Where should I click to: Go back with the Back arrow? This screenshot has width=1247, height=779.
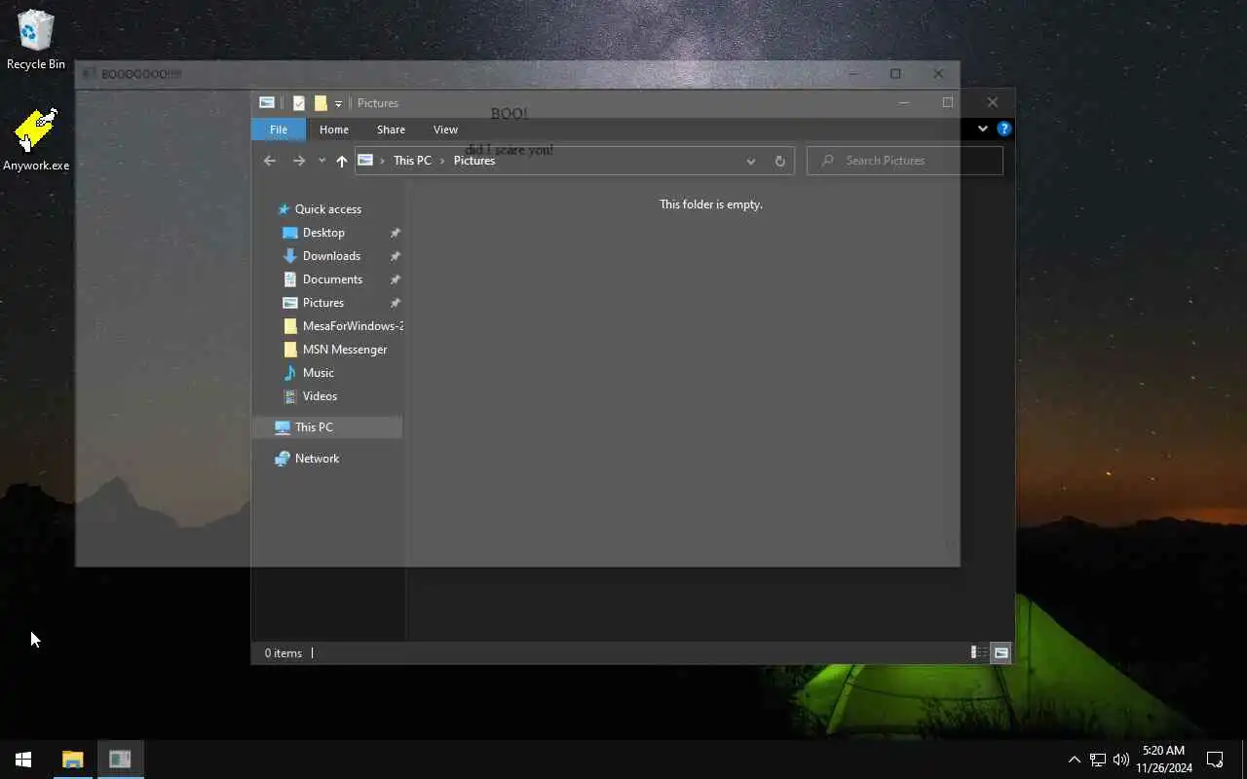click(270, 161)
